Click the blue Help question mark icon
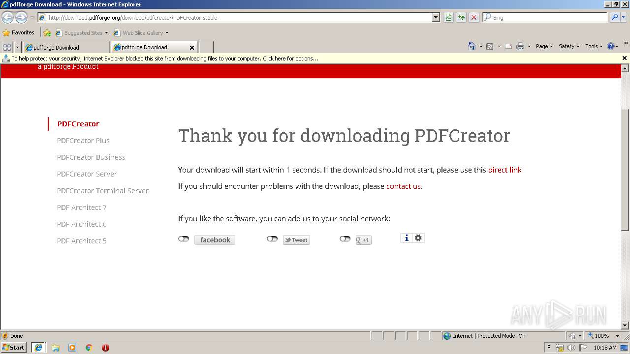The width and height of the screenshot is (630, 354). tap(611, 46)
